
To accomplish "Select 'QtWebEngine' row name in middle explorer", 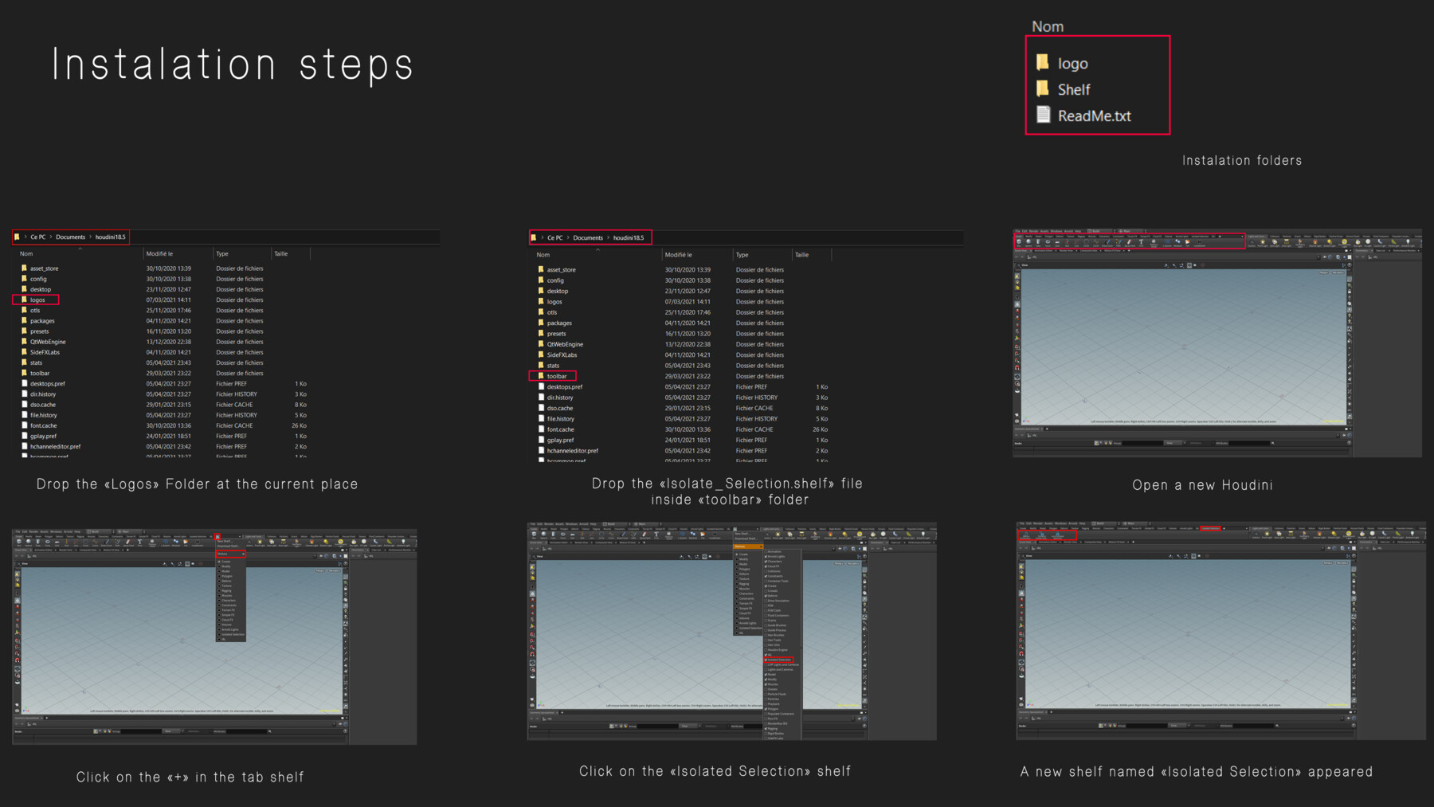I will (565, 344).
